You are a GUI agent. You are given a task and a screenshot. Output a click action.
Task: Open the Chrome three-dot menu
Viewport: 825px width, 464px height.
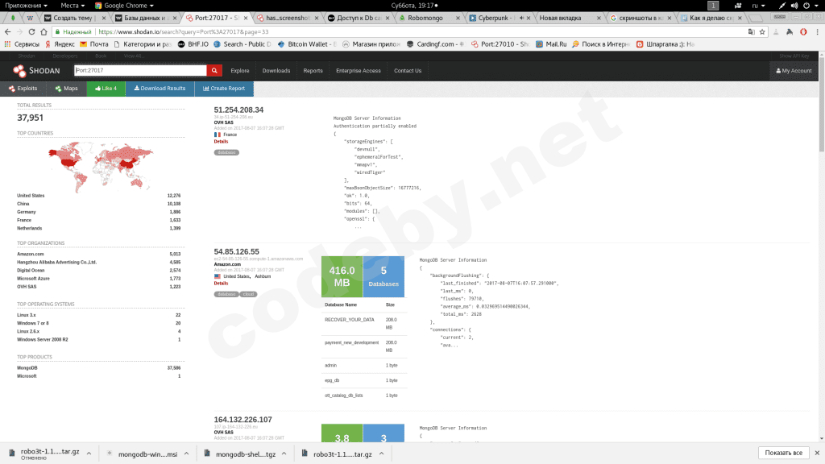[817, 31]
